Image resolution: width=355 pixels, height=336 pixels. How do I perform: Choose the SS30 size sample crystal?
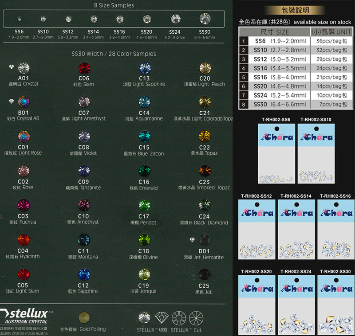point(205,18)
